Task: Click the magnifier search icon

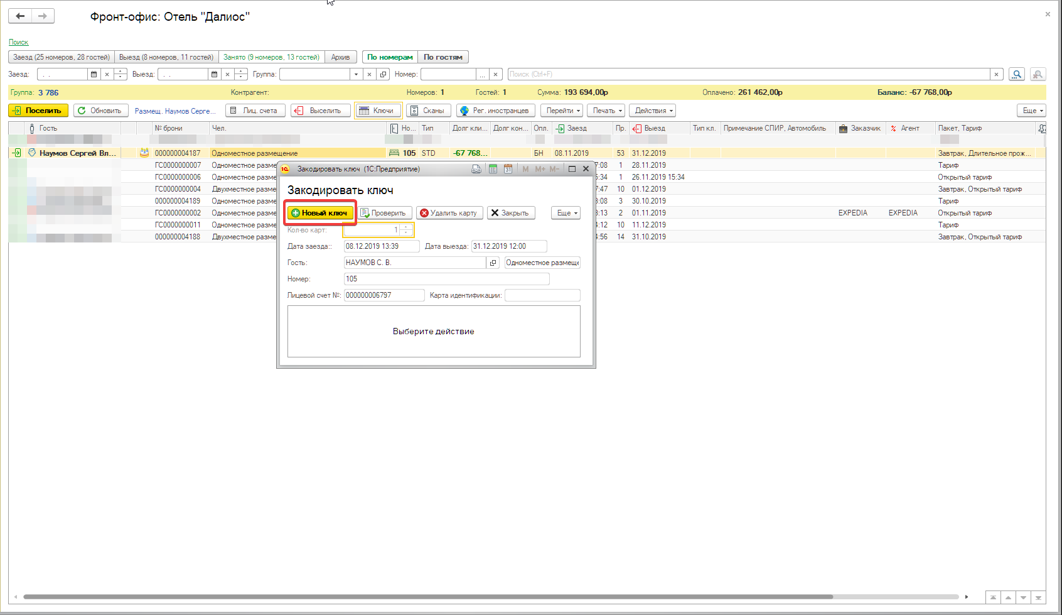Action: click(x=1017, y=74)
